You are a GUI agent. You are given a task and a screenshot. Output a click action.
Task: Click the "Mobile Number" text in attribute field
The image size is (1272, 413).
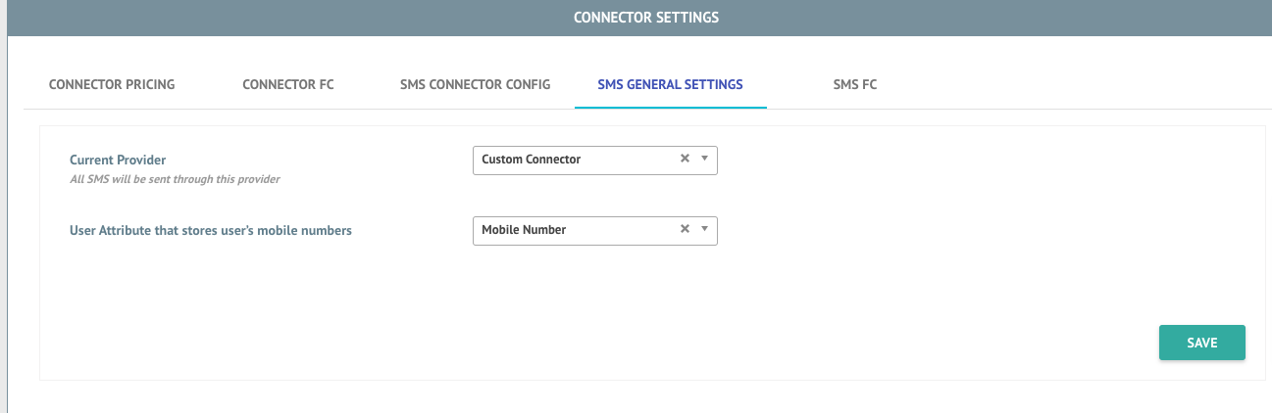click(x=524, y=230)
